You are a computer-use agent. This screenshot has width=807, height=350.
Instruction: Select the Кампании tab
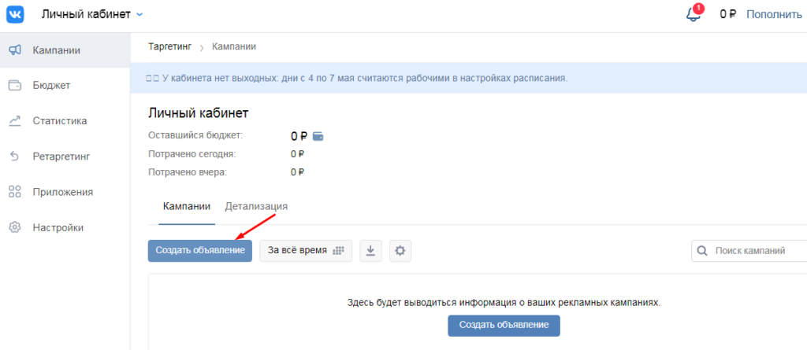187,206
